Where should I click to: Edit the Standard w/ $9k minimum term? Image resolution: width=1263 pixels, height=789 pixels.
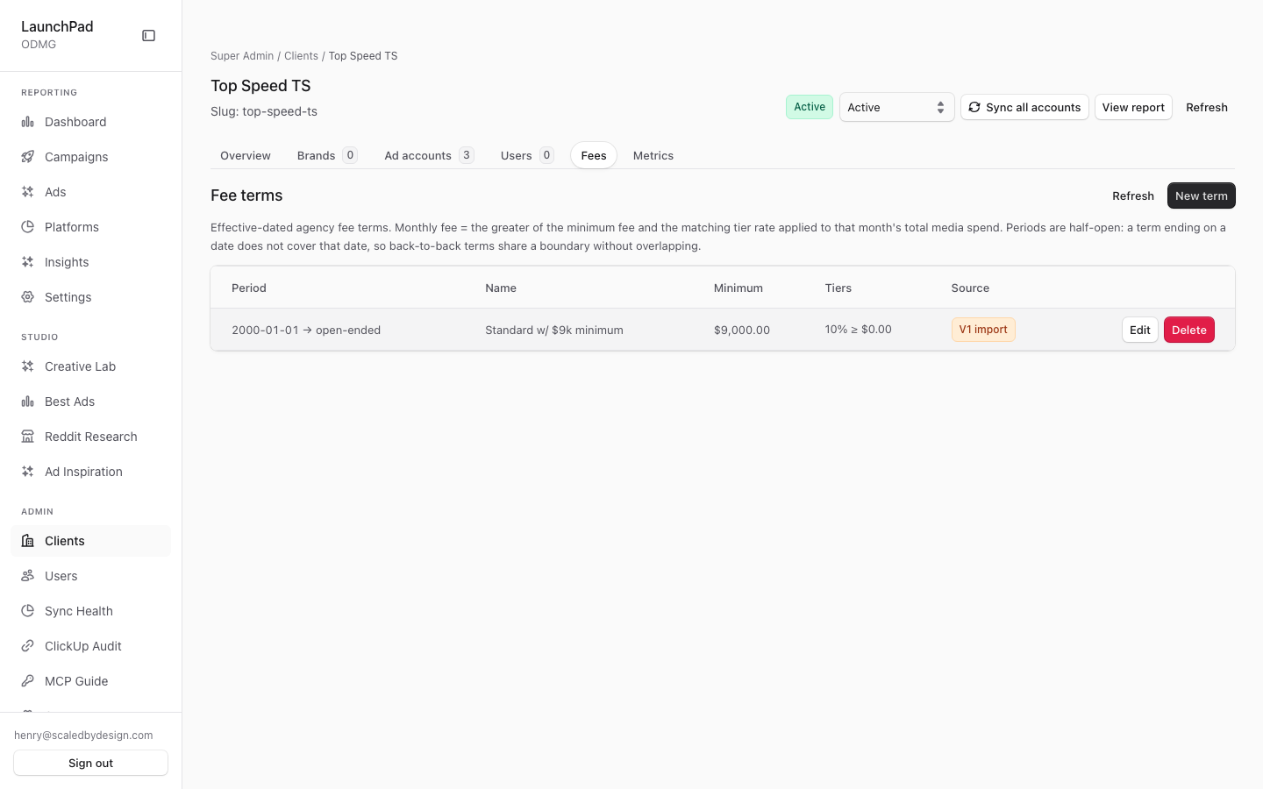[1140, 330]
